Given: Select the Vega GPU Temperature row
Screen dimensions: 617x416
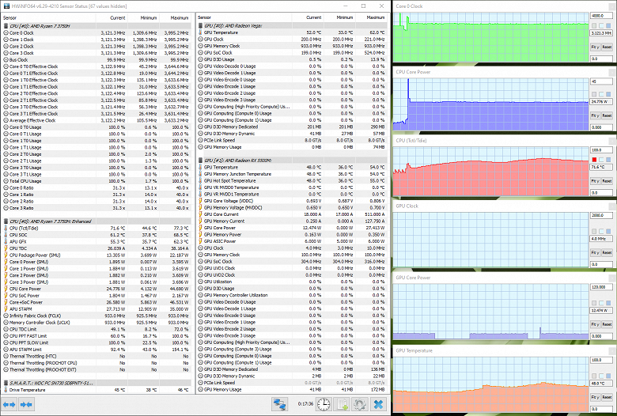Looking at the screenshot, I should click(x=292, y=32).
